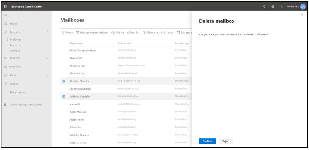Screen dimensions: 309x150
Task: Select Mailboxes in the sidebar
Action: click(16, 39)
